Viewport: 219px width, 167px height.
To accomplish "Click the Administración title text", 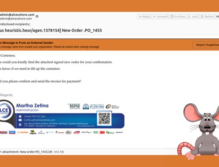I will pyautogui.click(x=28, y=110).
